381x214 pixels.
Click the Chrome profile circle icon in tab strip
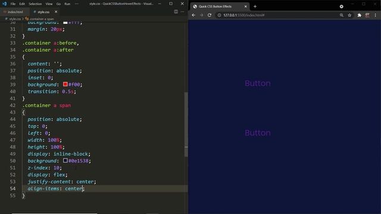point(341,7)
